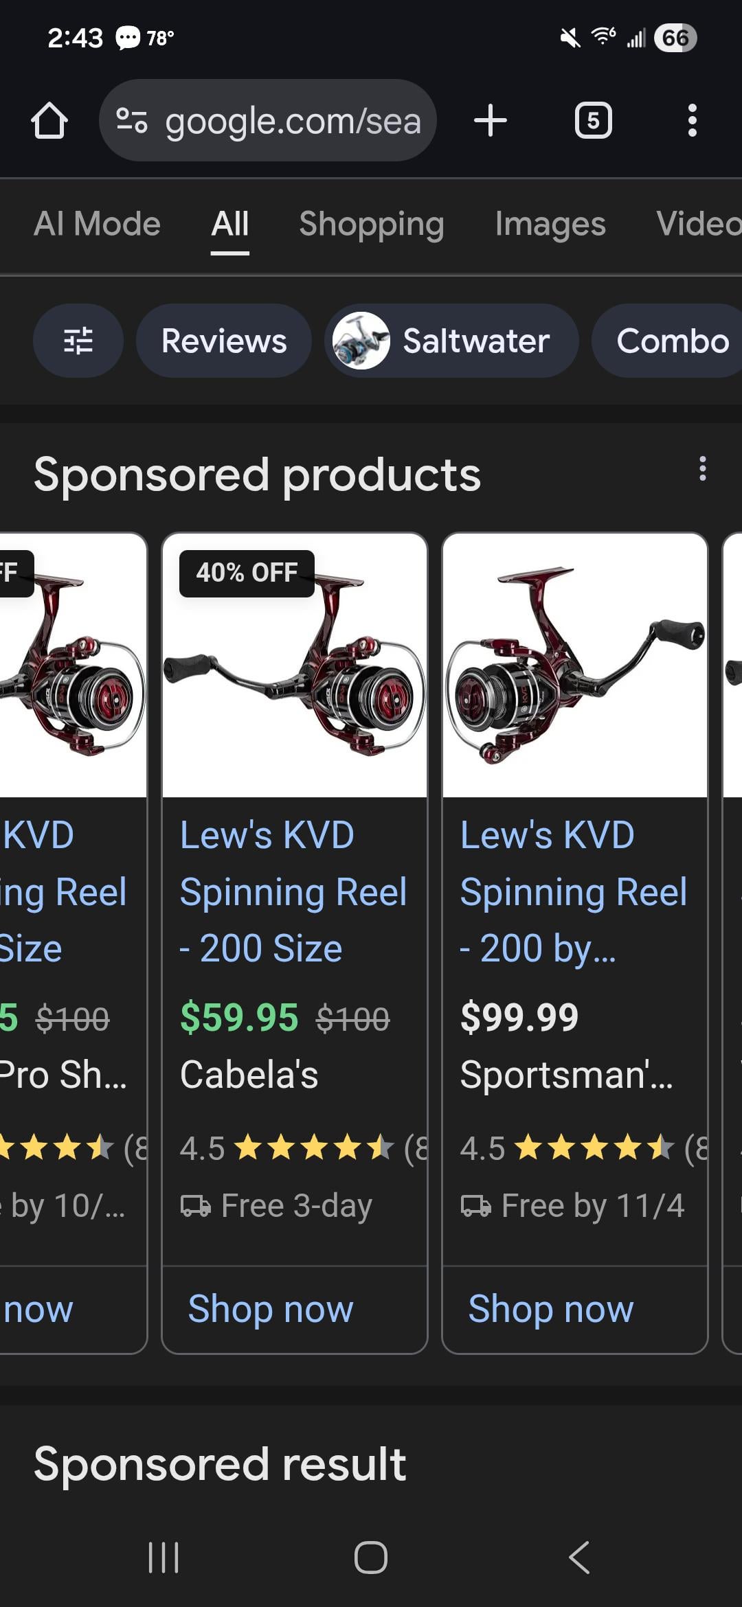Tap the google.com address bar
The width and height of the screenshot is (742, 1607).
(268, 121)
